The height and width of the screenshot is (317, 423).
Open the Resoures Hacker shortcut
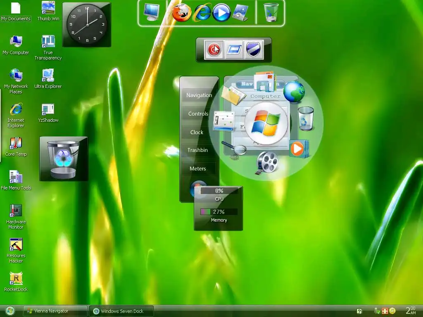16,251
